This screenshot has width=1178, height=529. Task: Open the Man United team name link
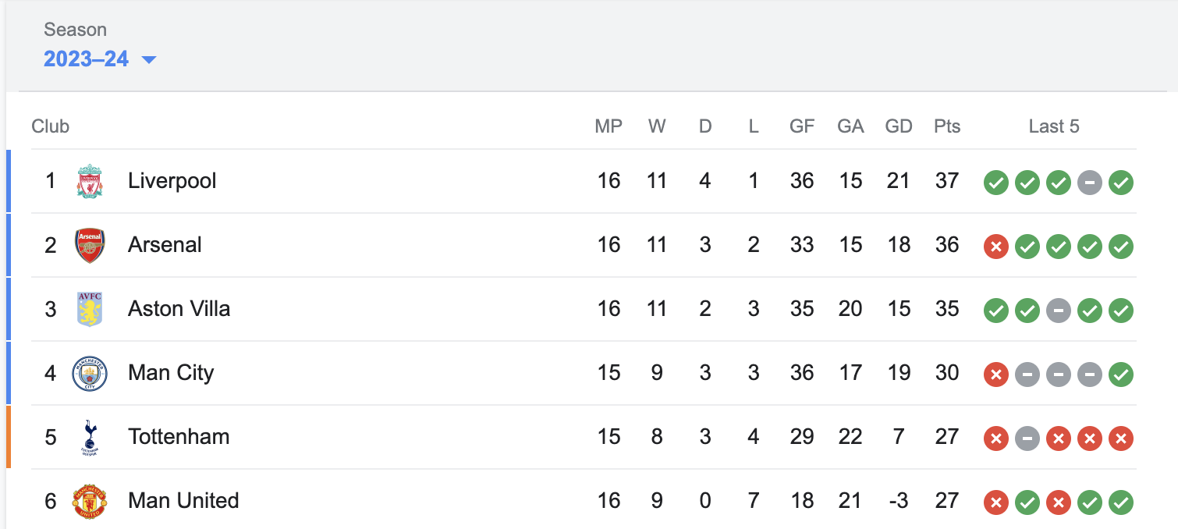point(183,501)
